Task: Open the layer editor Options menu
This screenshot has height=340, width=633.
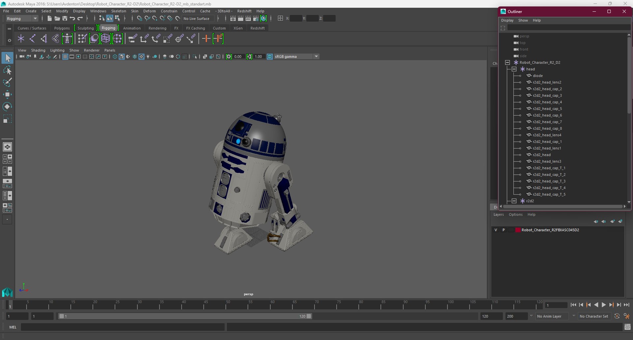Action: tap(516, 214)
